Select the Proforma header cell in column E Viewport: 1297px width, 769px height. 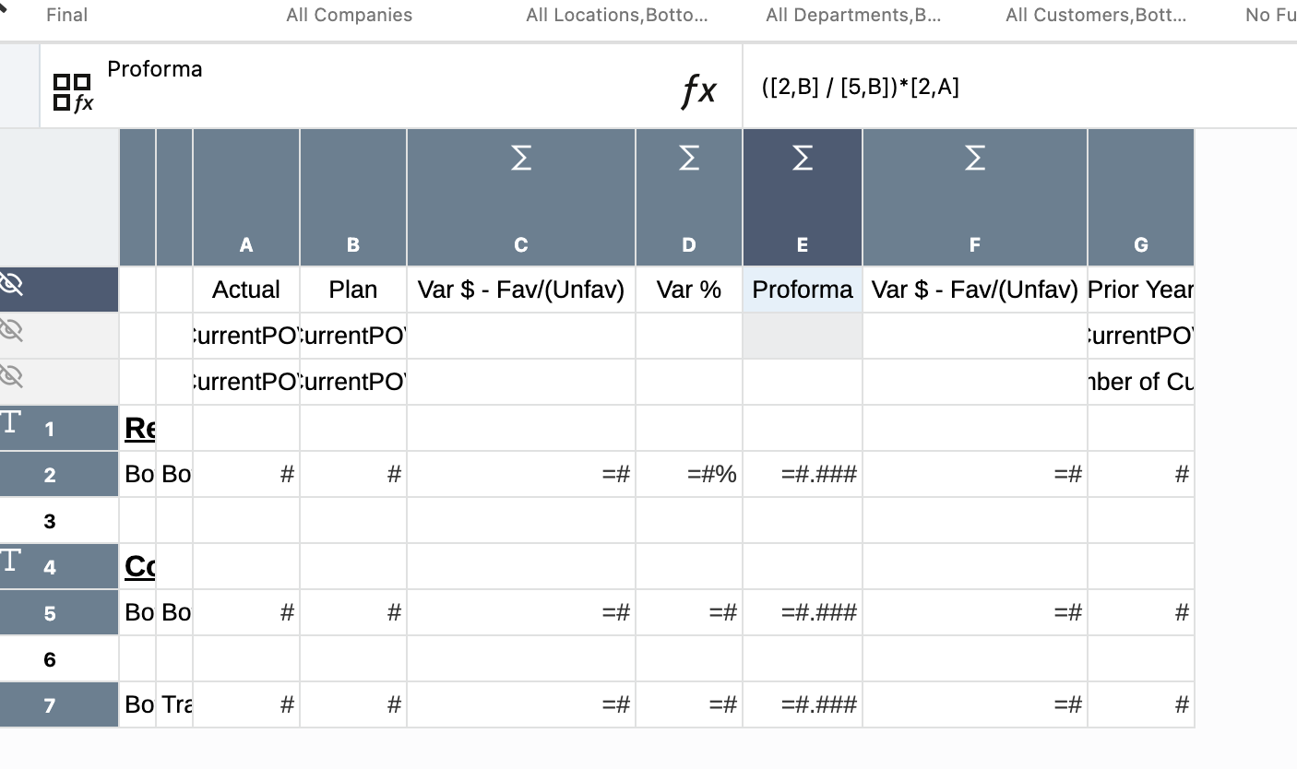802,289
